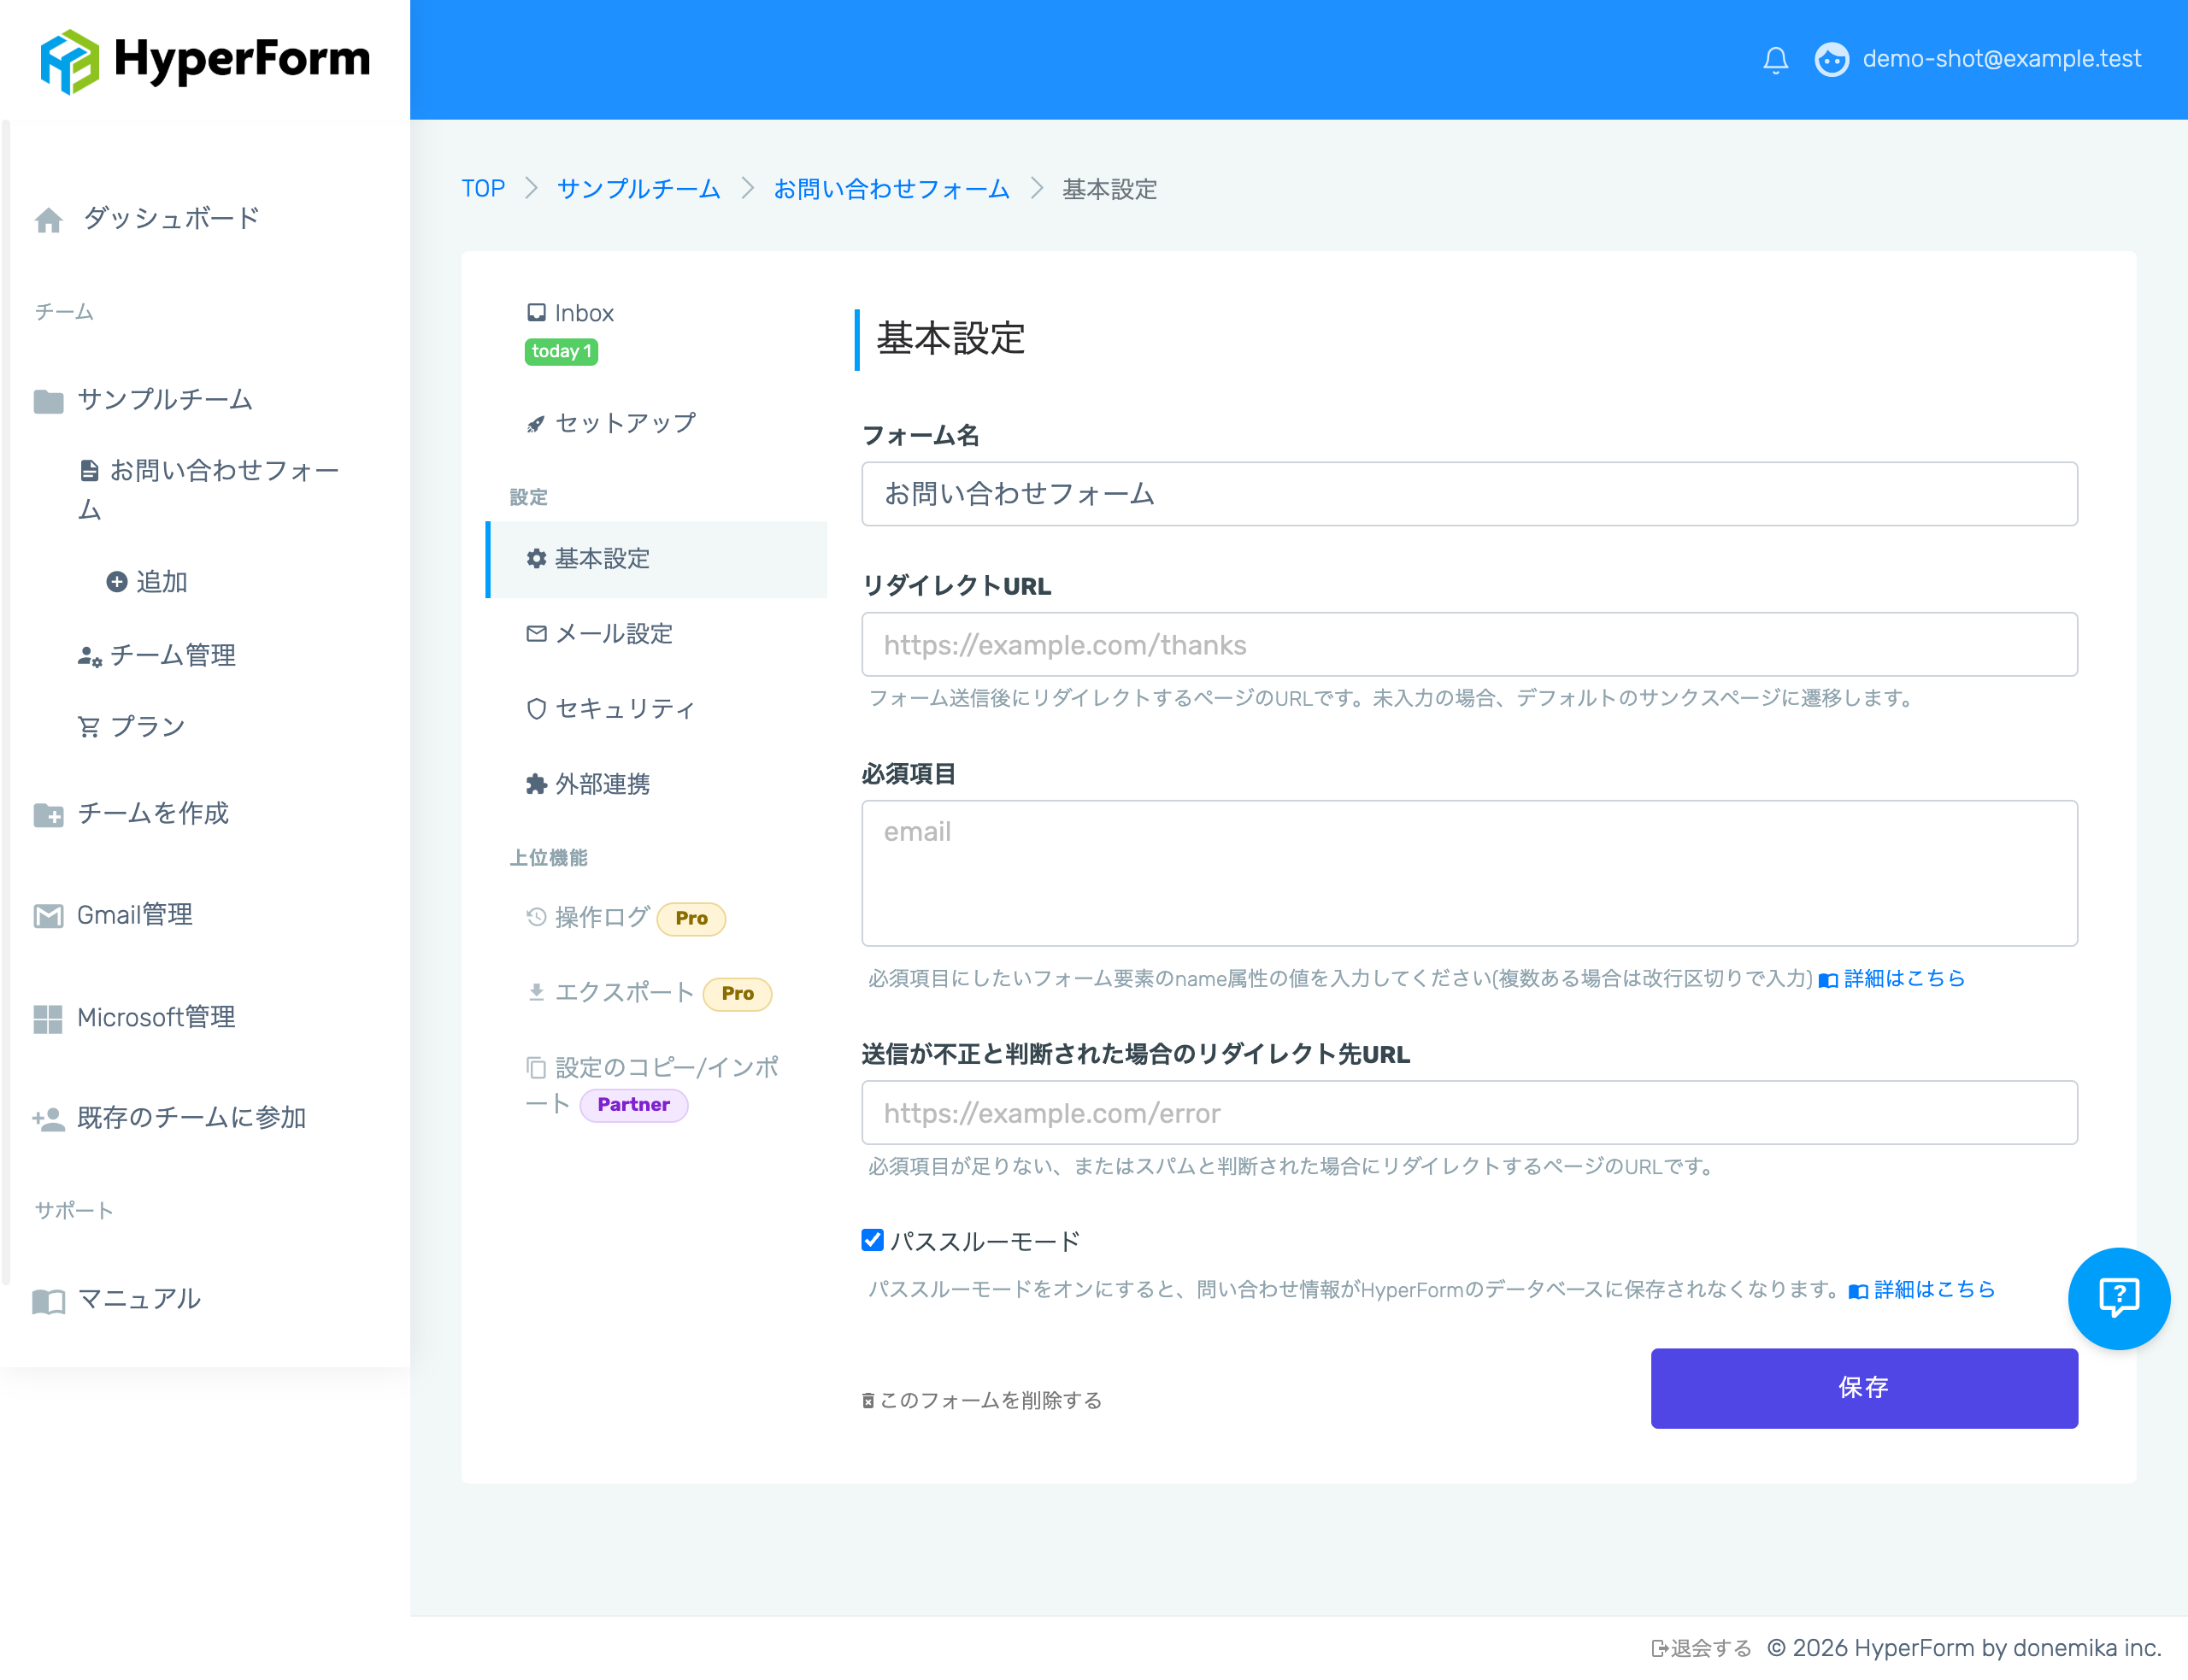The height and width of the screenshot is (1680, 2188).
Task: Click the Microsoft windows icon
Action: [48, 1019]
